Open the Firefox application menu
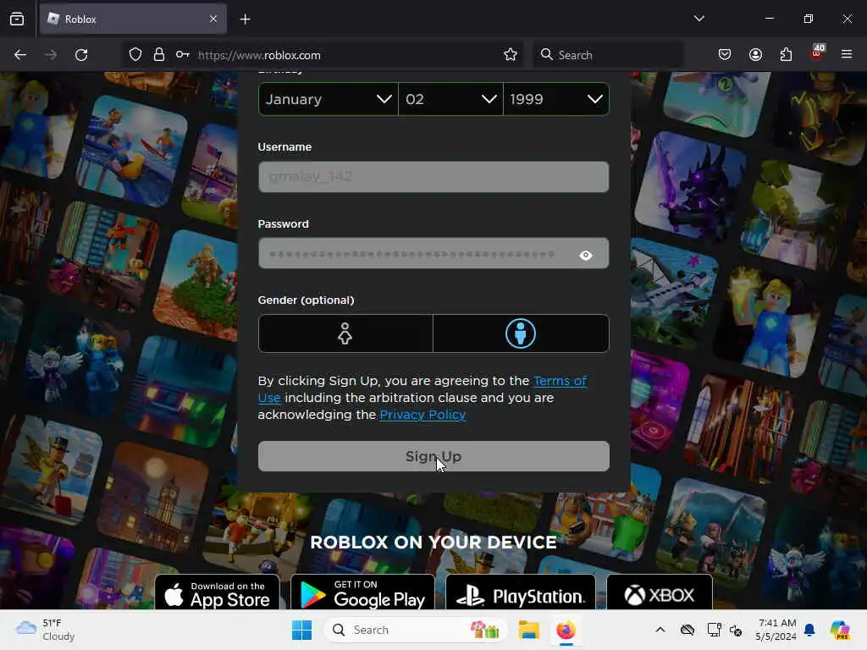The height and width of the screenshot is (650, 867). (847, 54)
